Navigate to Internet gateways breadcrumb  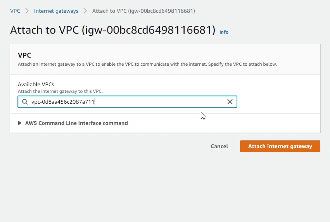tap(56, 11)
